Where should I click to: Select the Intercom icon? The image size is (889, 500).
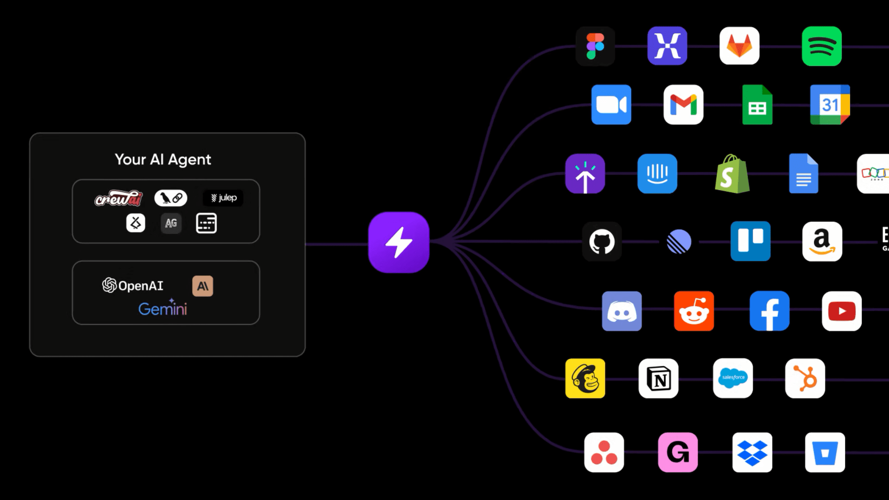tap(657, 174)
